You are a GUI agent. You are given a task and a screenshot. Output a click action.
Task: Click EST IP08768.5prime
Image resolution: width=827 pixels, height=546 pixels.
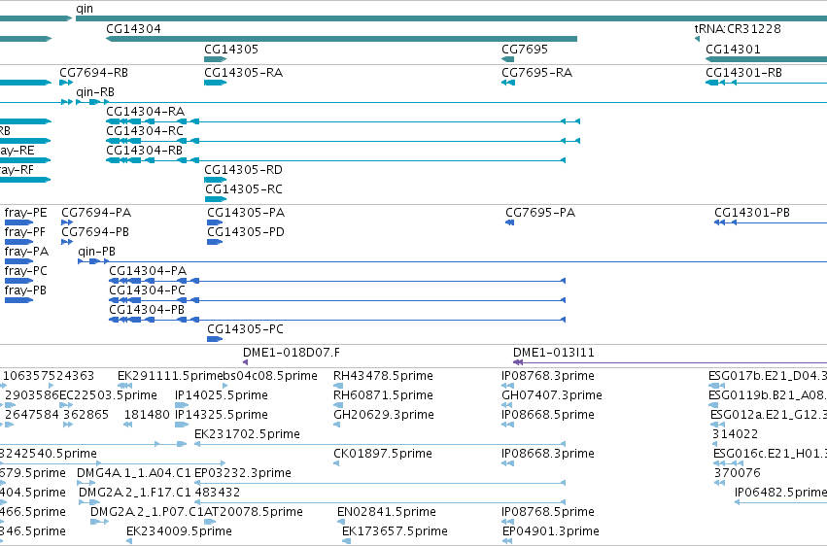[507, 522]
